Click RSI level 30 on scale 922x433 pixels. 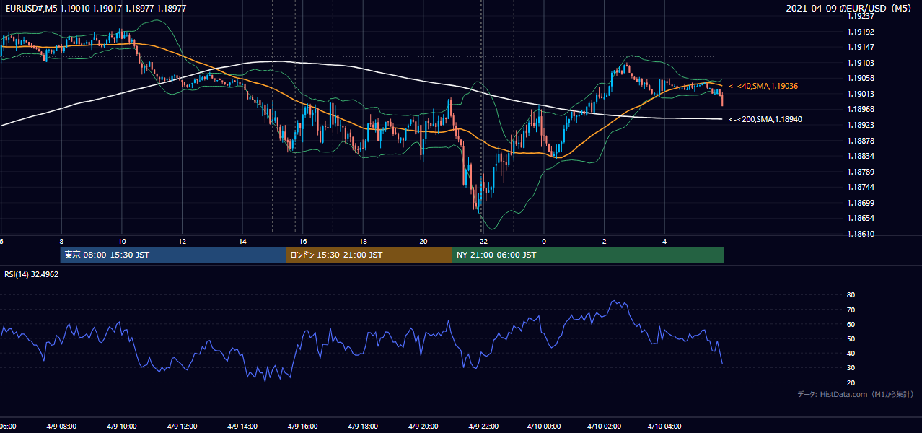(851, 368)
